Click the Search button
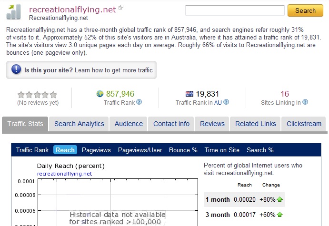 (305, 10)
